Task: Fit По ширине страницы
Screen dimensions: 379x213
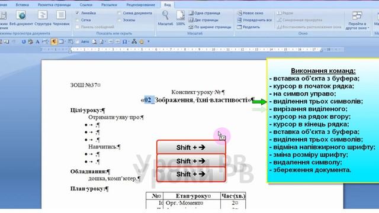Action: click(210, 27)
